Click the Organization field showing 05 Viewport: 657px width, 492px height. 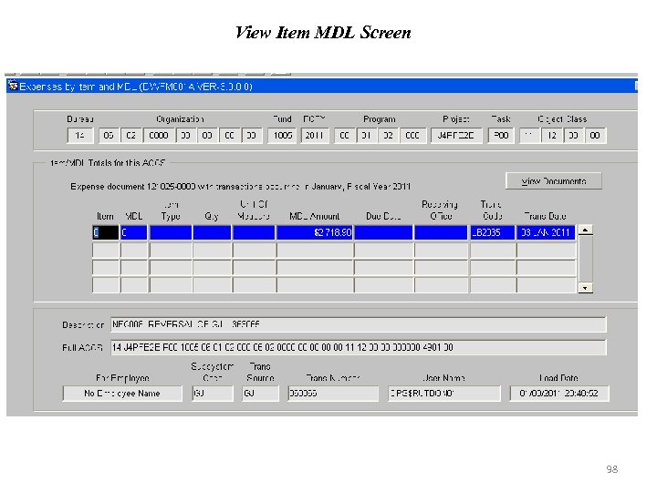click(x=109, y=136)
